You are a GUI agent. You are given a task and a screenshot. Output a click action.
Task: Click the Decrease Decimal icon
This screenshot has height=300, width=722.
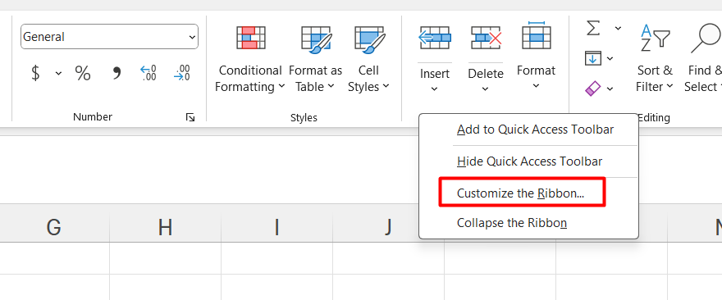click(x=182, y=73)
